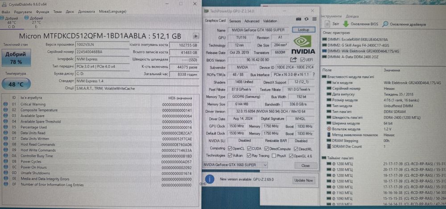Toggle the OpenCL checkbox
Image resolution: width=446 pixels, height=209 pixels.
coord(230,149)
